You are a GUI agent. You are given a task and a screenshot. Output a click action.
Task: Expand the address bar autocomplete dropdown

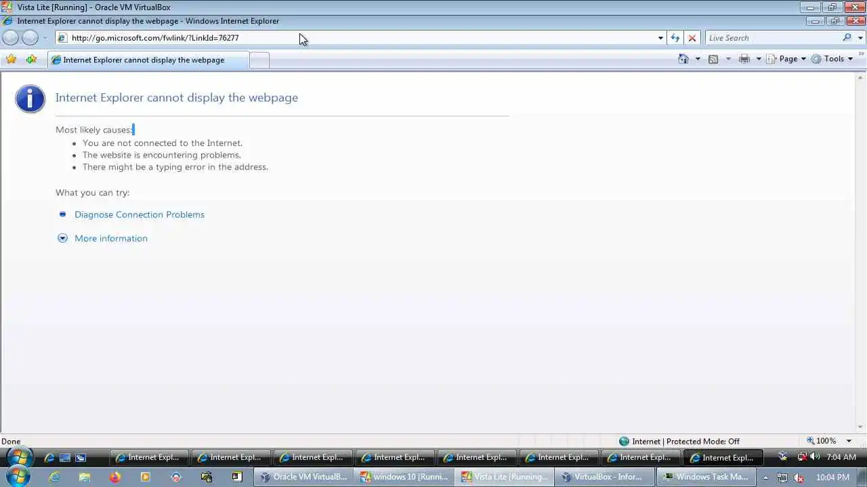(x=660, y=38)
